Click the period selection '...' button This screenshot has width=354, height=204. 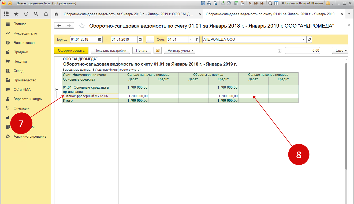(150, 40)
